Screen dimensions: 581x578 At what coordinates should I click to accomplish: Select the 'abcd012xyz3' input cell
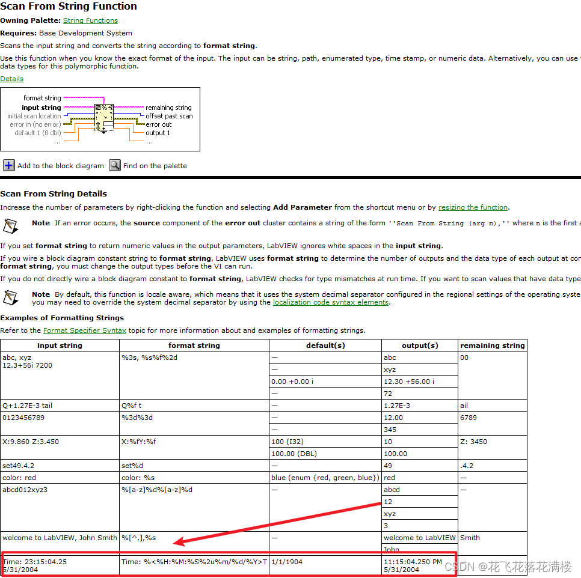click(x=60, y=507)
